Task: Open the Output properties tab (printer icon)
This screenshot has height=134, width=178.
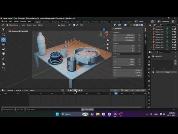Action: click(x=149, y=65)
